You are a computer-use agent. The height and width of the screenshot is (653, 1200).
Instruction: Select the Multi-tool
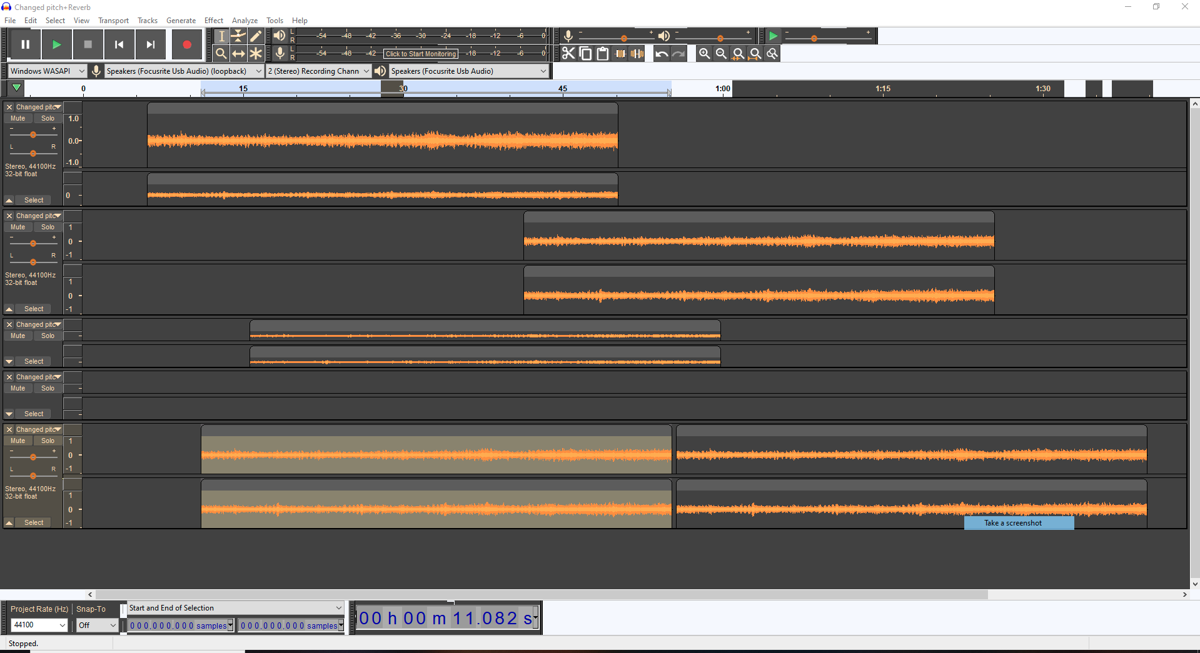point(256,53)
